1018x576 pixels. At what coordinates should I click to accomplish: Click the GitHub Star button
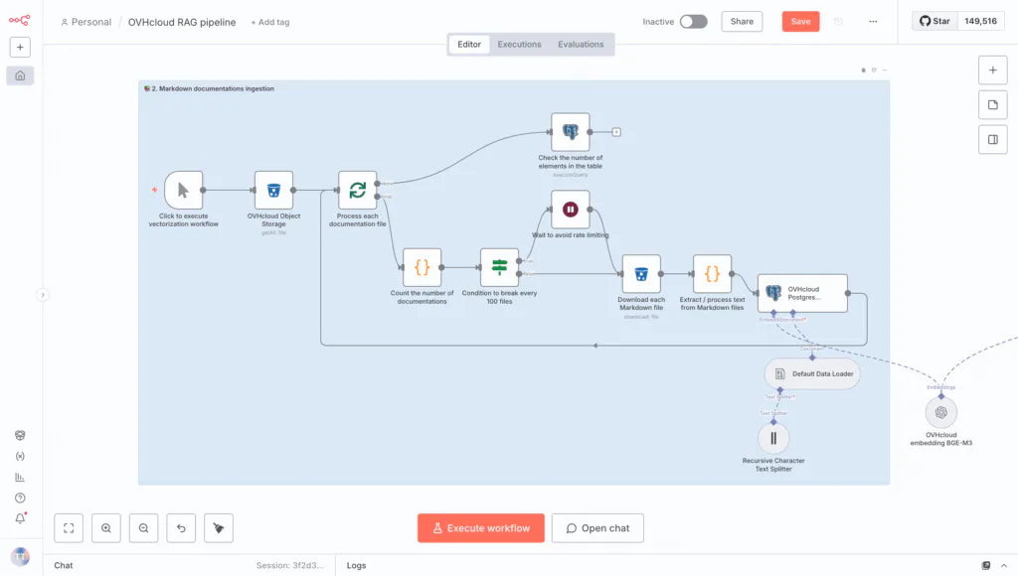[934, 21]
